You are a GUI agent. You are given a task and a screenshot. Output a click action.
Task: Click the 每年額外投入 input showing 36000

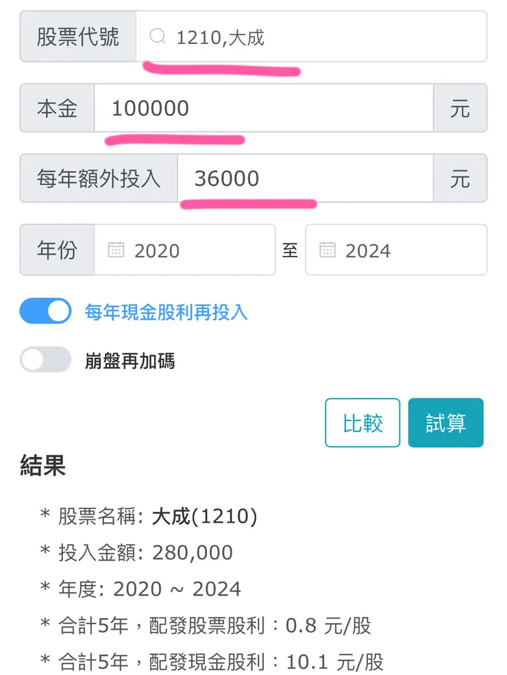305,179
